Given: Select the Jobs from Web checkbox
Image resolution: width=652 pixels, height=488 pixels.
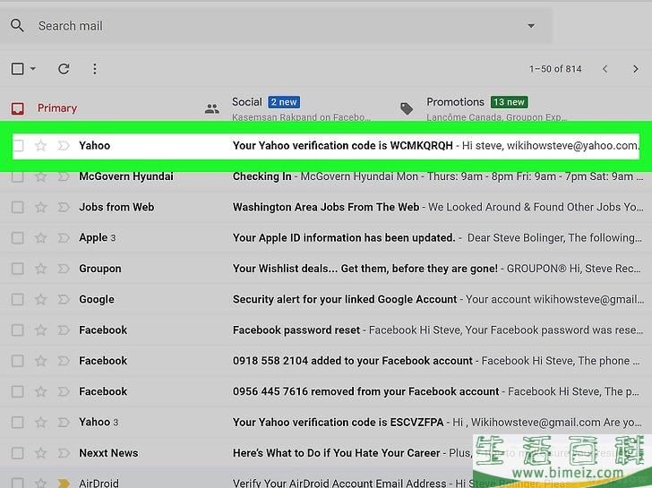Looking at the screenshot, I should pos(18,207).
